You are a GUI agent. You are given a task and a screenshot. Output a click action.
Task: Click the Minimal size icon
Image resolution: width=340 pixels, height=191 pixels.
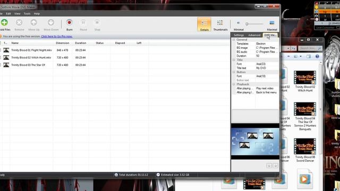[239, 23]
